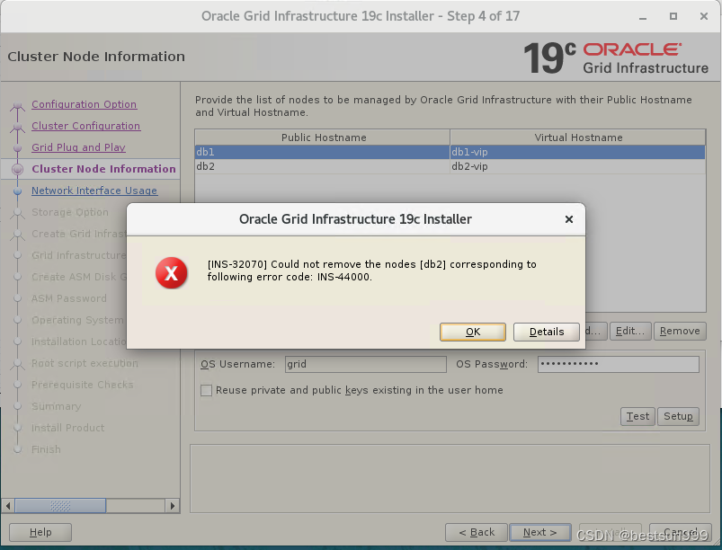Click the Finish step
722x550 pixels.
click(46, 449)
